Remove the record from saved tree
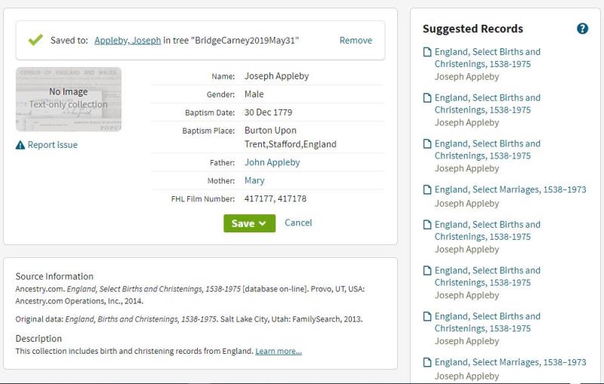 click(356, 41)
